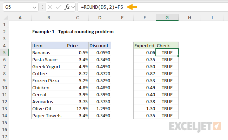The image size is (228, 140).
Task: Select the 'Pasta Sauce' cell
Action: tap(49, 59)
